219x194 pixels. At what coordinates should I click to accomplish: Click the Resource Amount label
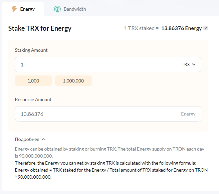[x=33, y=100]
